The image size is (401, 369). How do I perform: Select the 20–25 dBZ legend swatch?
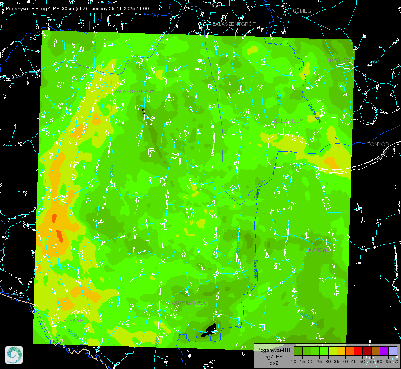click(x=315, y=351)
